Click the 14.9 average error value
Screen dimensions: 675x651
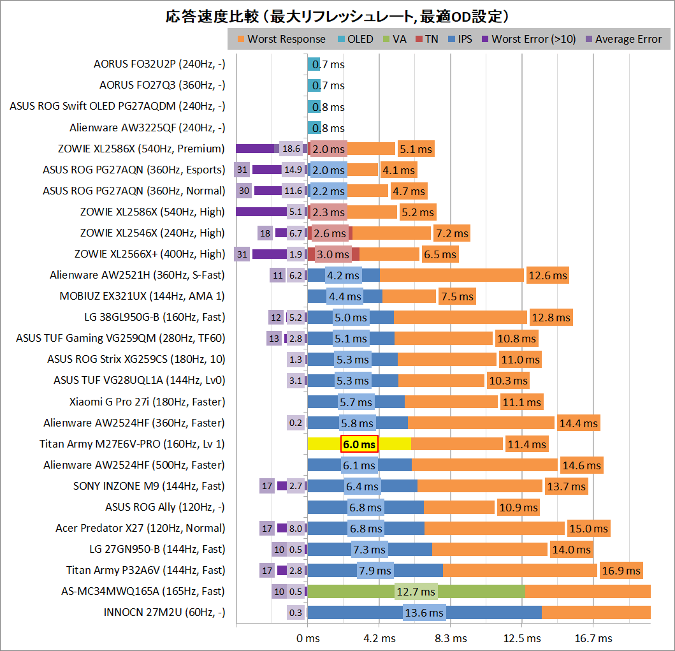coord(293,170)
